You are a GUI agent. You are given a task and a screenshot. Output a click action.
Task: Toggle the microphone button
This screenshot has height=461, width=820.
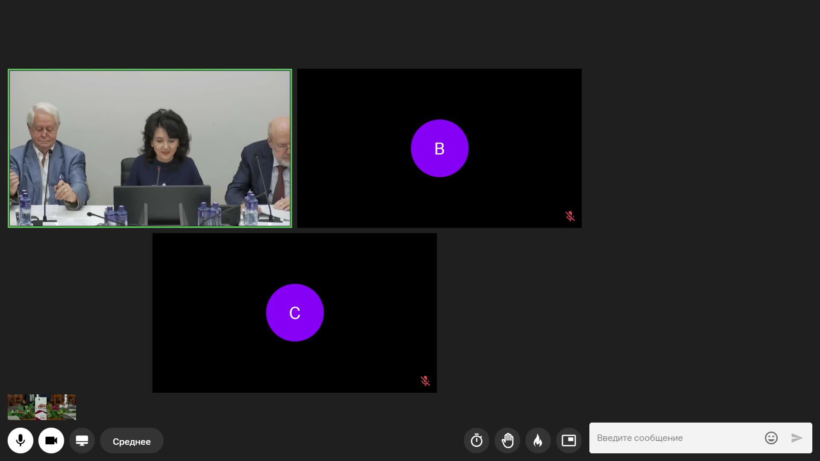(20, 441)
